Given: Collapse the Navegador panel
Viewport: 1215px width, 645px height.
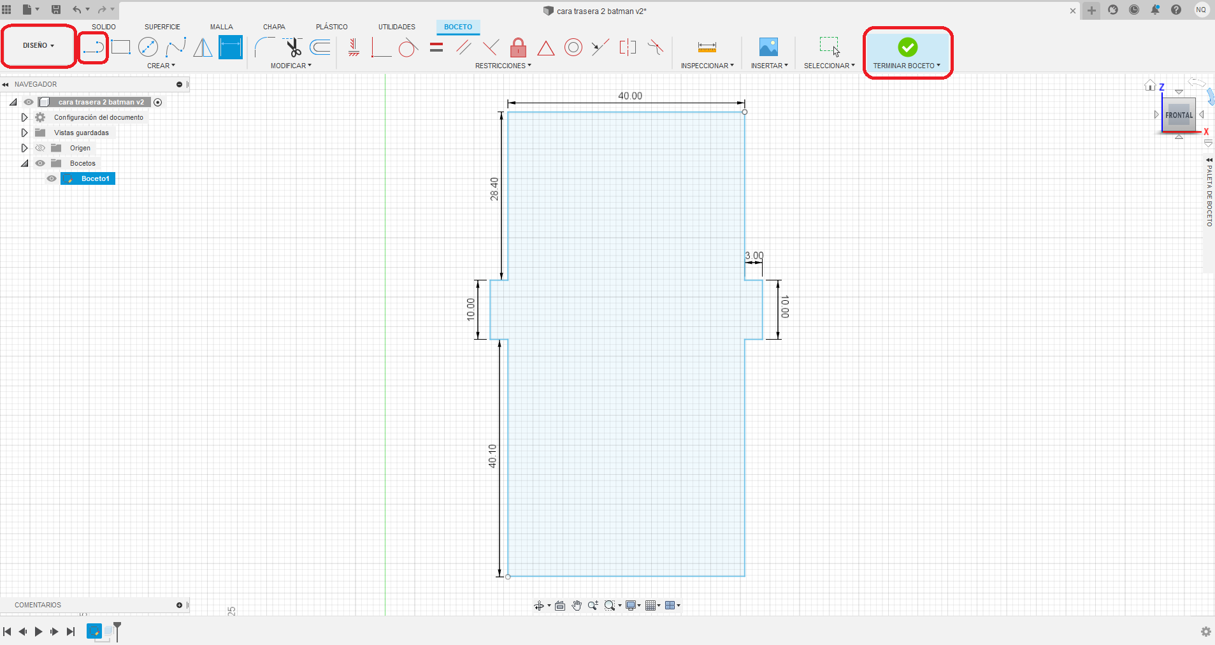Looking at the screenshot, I should tap(5, 84).
